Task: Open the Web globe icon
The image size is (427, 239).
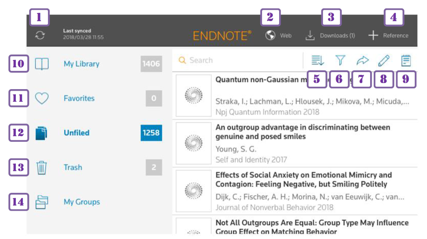Action: 271,36
